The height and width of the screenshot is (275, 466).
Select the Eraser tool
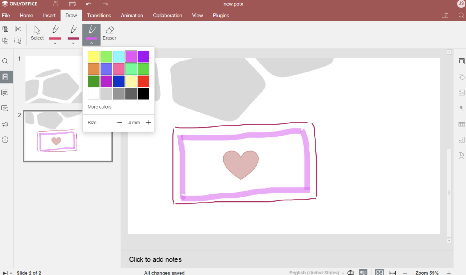109,33
